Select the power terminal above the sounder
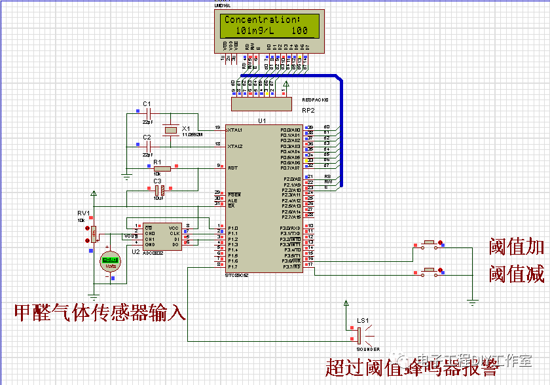Viewport: 550px width, 385px height. tap(346, 303)
